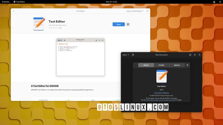Click the copyright line in About dialog
Viewport: 223px width, 125px height.
[162, 95]
